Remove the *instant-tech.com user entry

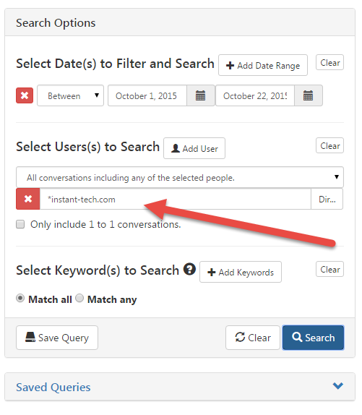[x=28, y=199]
